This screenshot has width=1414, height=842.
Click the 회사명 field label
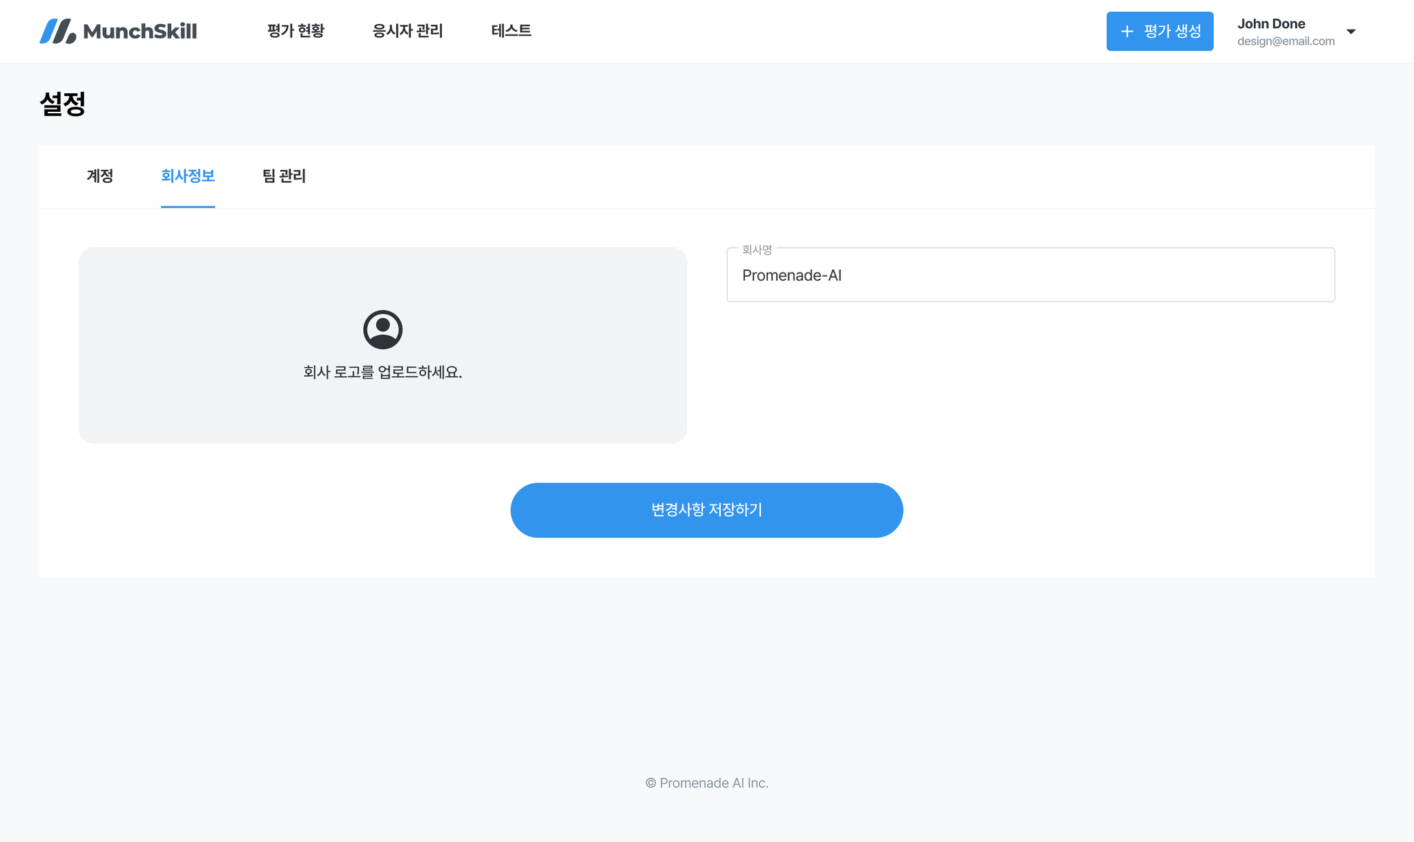757,250
